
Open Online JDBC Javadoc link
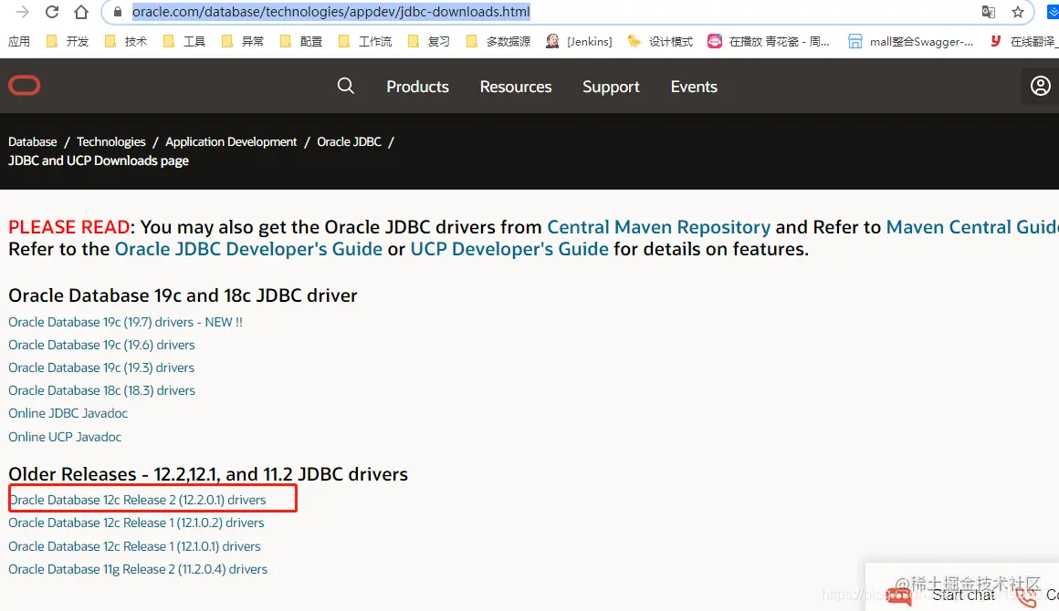click(x=68, y=413)
